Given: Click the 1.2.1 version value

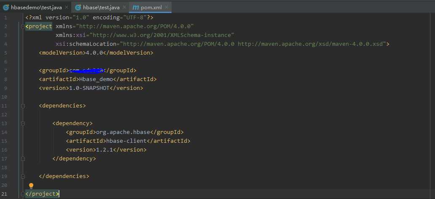Looking at the screenshot, I should coord(105,150).
